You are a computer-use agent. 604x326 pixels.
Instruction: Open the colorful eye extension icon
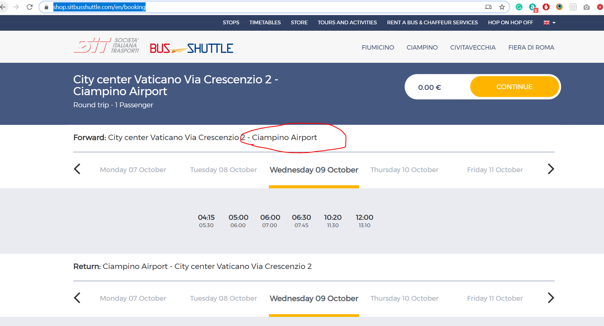[559, 7]
